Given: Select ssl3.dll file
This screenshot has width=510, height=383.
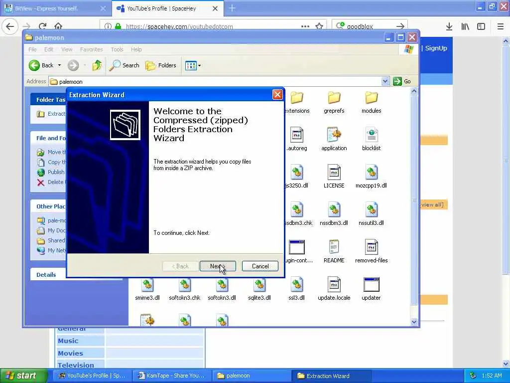Looking at the screenshot, I should coord(296,289).
